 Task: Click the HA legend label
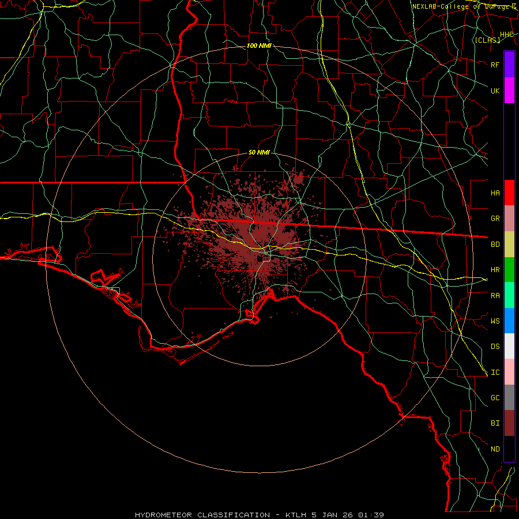coord(495,193)
